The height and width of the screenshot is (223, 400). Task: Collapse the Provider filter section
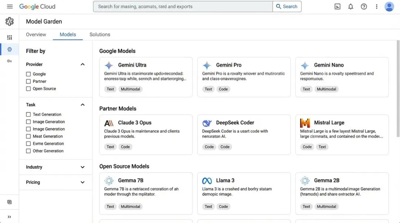click(x=83, y=64)
